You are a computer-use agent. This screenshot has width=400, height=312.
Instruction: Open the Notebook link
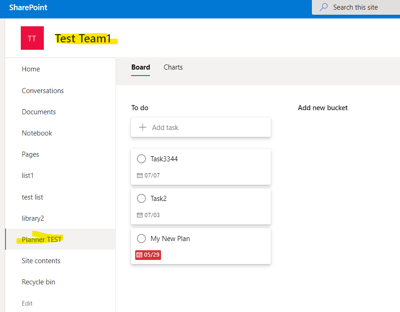click(x=37, y=133)
